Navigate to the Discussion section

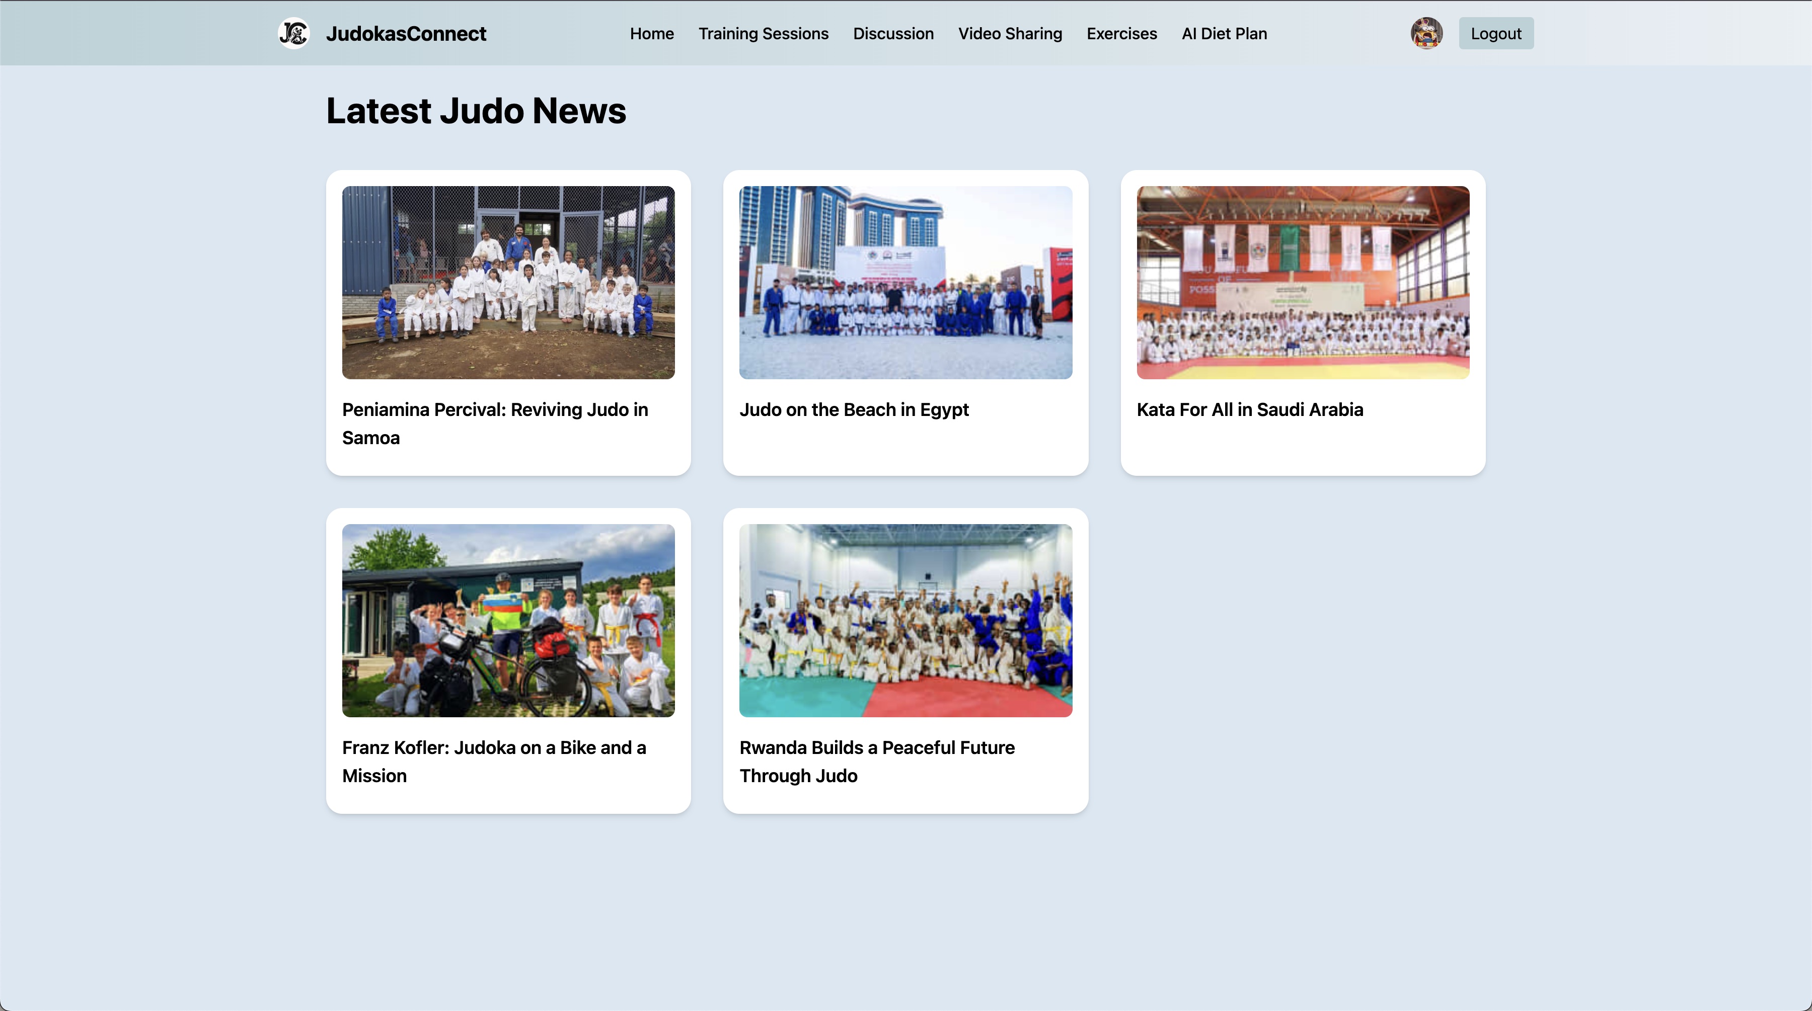click(892, 33)
